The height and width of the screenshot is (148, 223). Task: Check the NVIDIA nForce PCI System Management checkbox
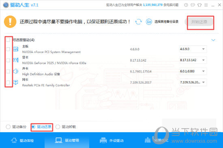[8, 49]
